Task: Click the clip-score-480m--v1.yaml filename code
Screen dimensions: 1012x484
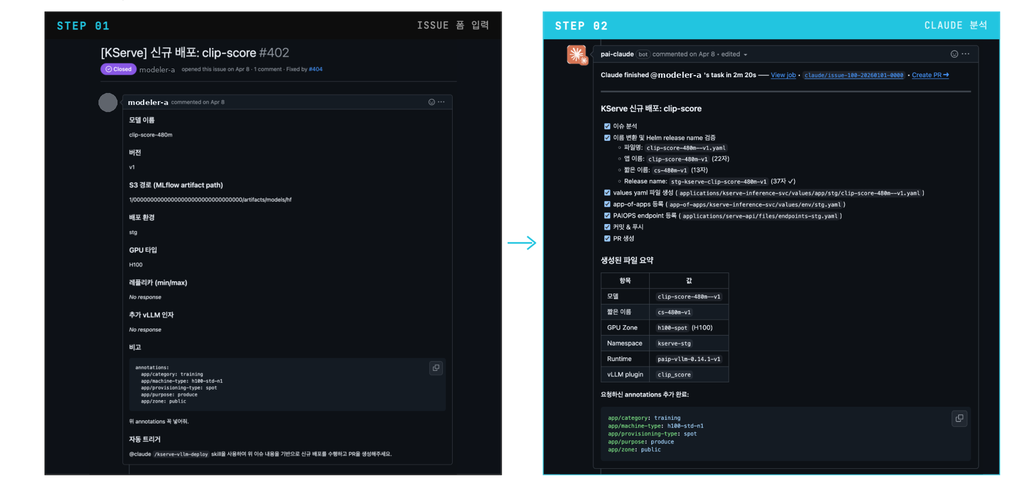Action: 686,148
